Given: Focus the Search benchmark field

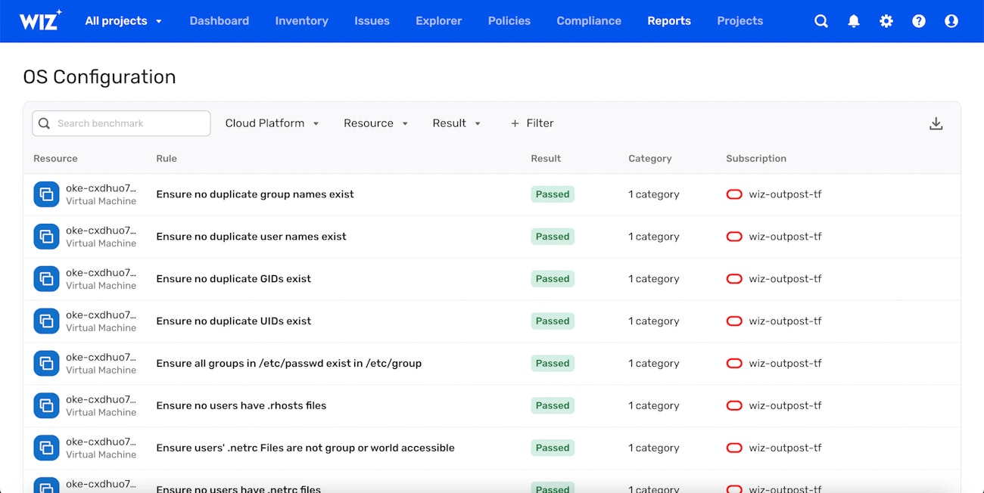Looking at the screenshot, I should [121, 123].
